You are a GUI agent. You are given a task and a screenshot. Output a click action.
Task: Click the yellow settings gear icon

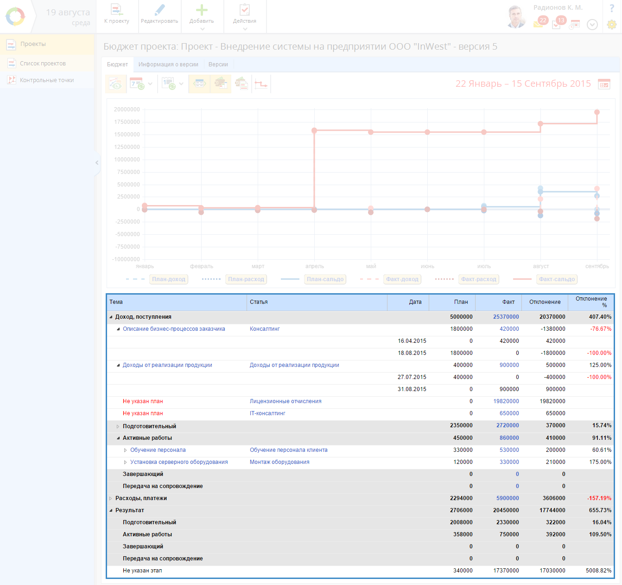pyautogui.click(x=611, y=25)
